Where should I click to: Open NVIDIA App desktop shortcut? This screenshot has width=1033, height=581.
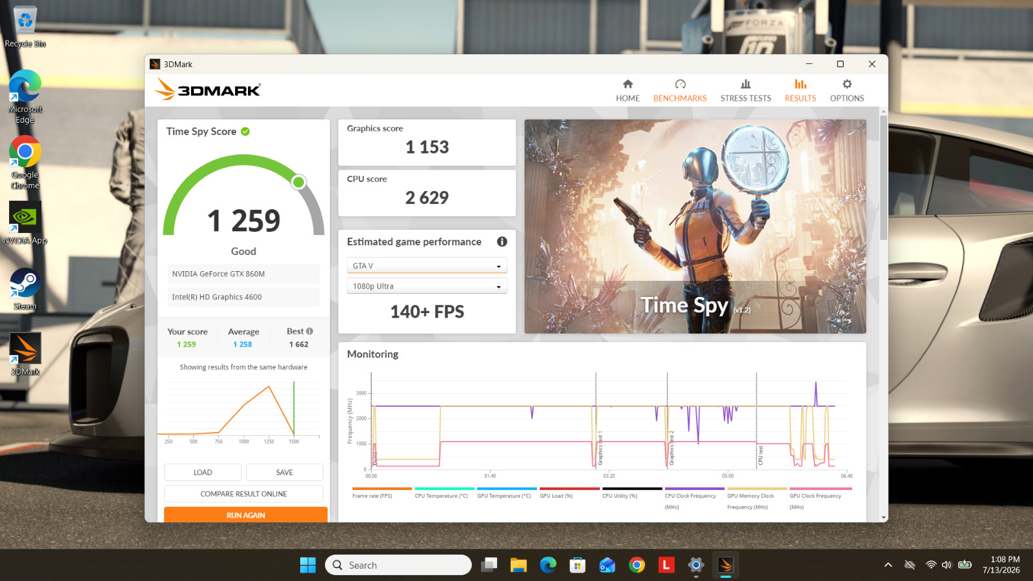[25, 223]
